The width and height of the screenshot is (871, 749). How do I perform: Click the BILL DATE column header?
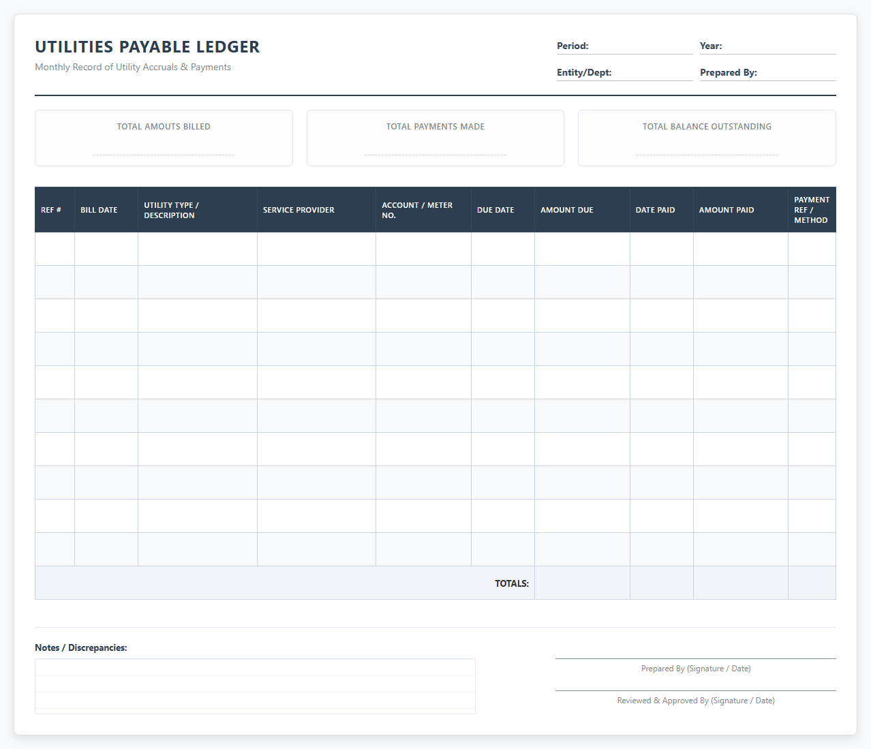click(x=106, y=210)
